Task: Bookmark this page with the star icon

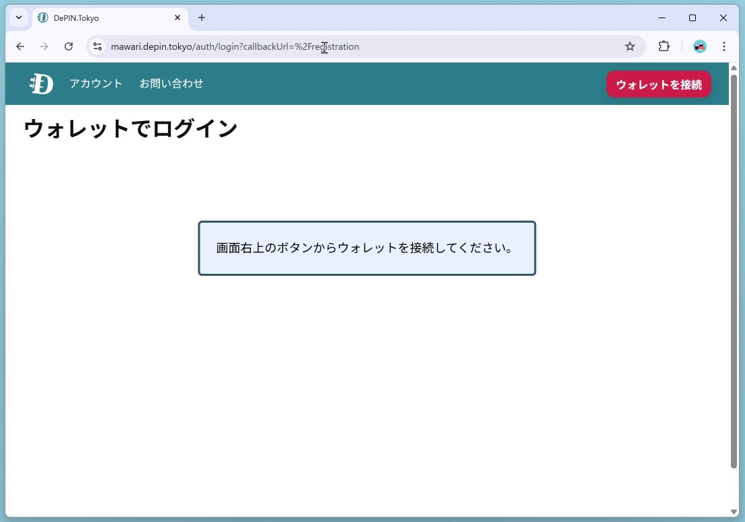Action: coord(630,46)
